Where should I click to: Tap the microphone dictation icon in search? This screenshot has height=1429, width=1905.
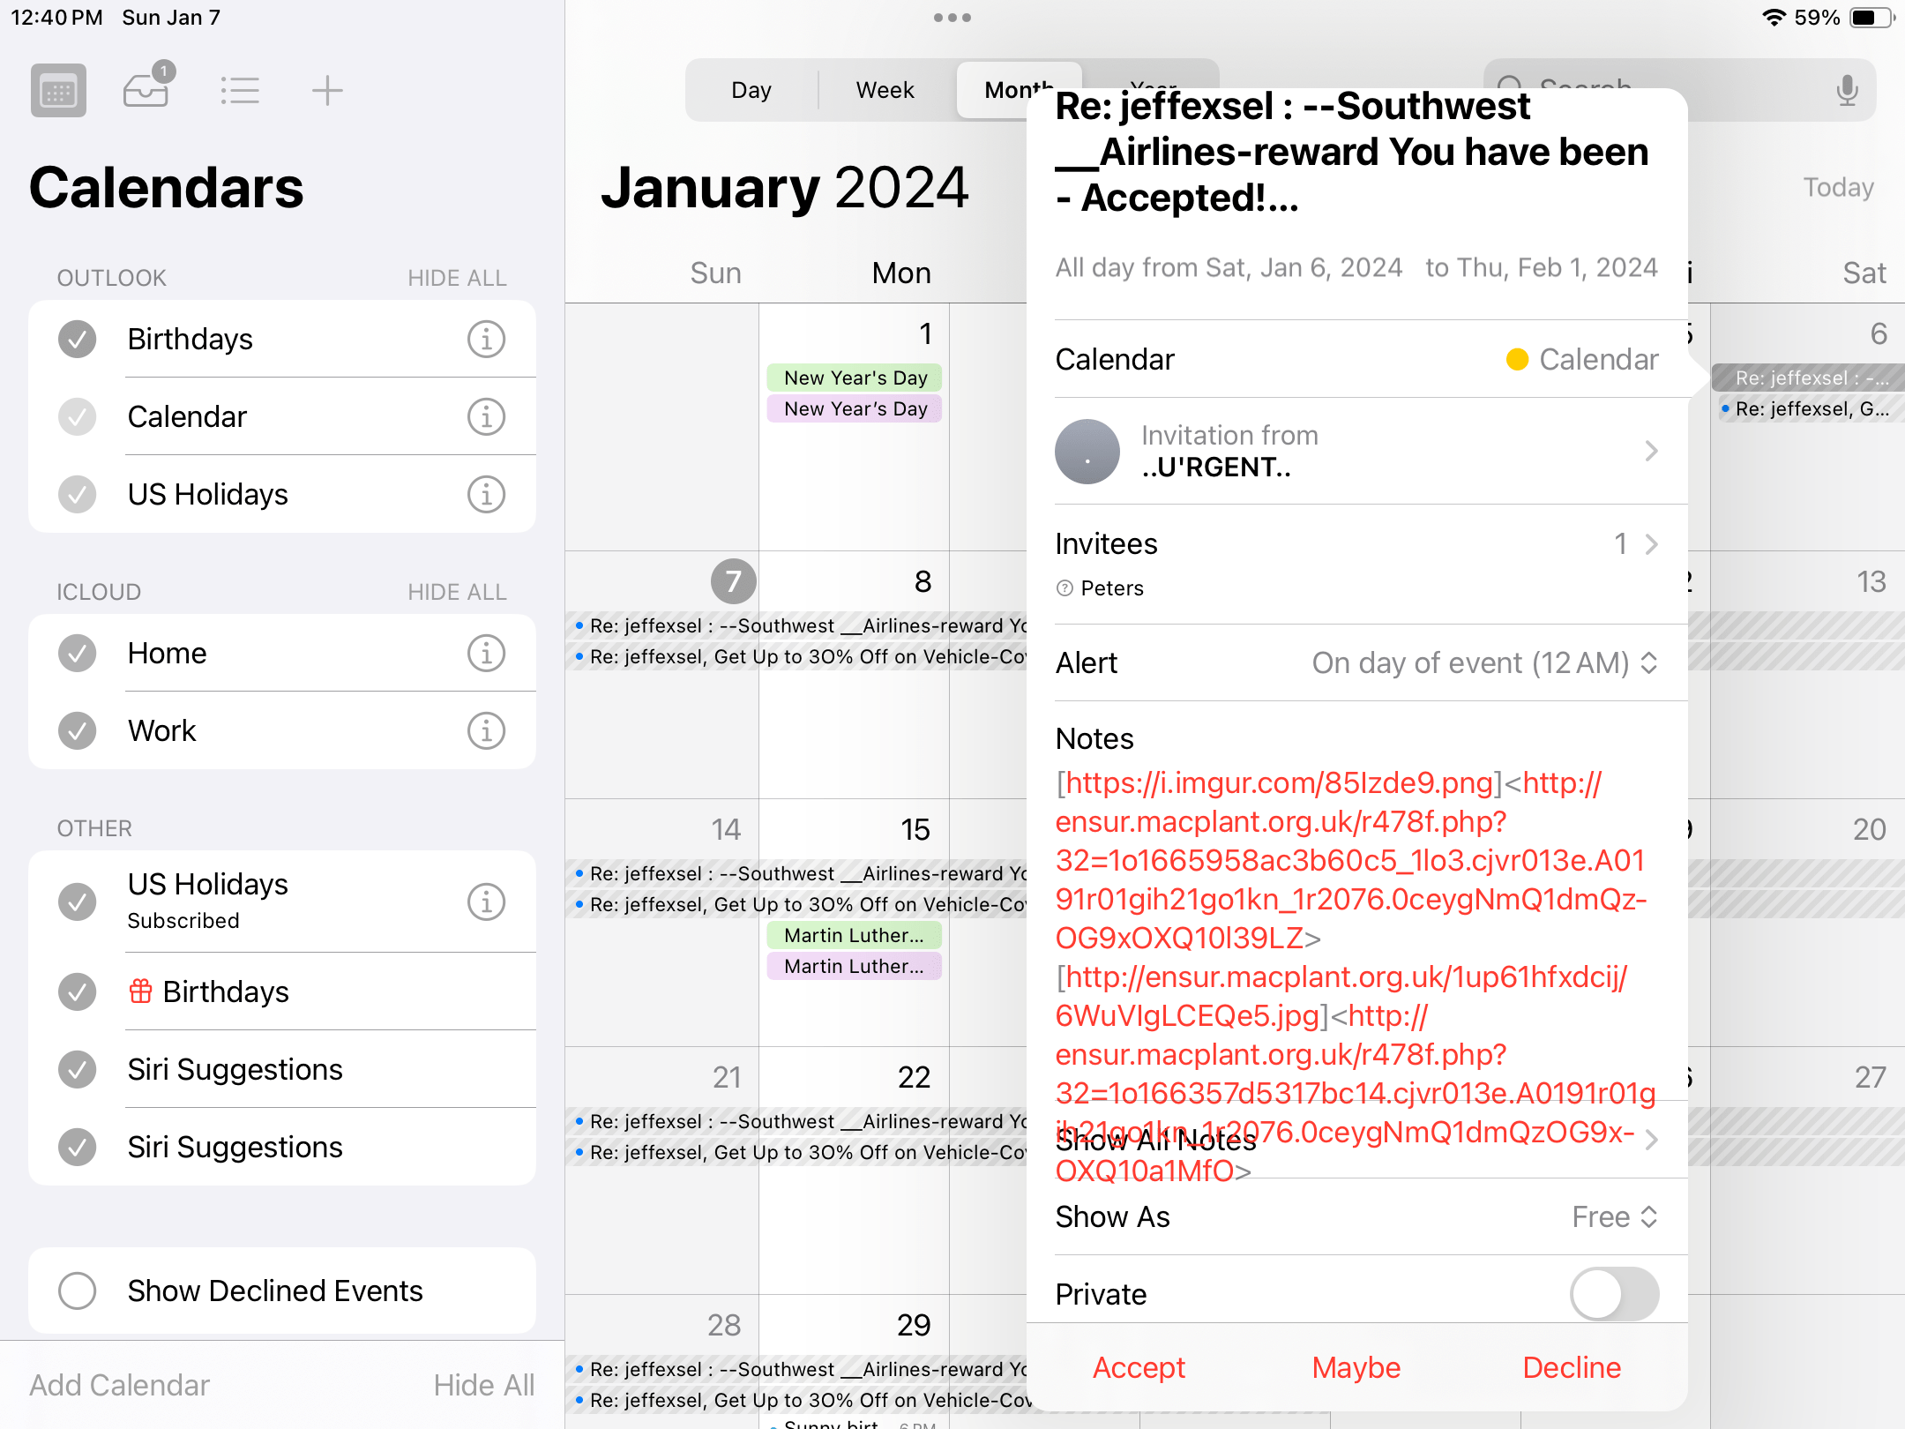[x=1847, y=90]
